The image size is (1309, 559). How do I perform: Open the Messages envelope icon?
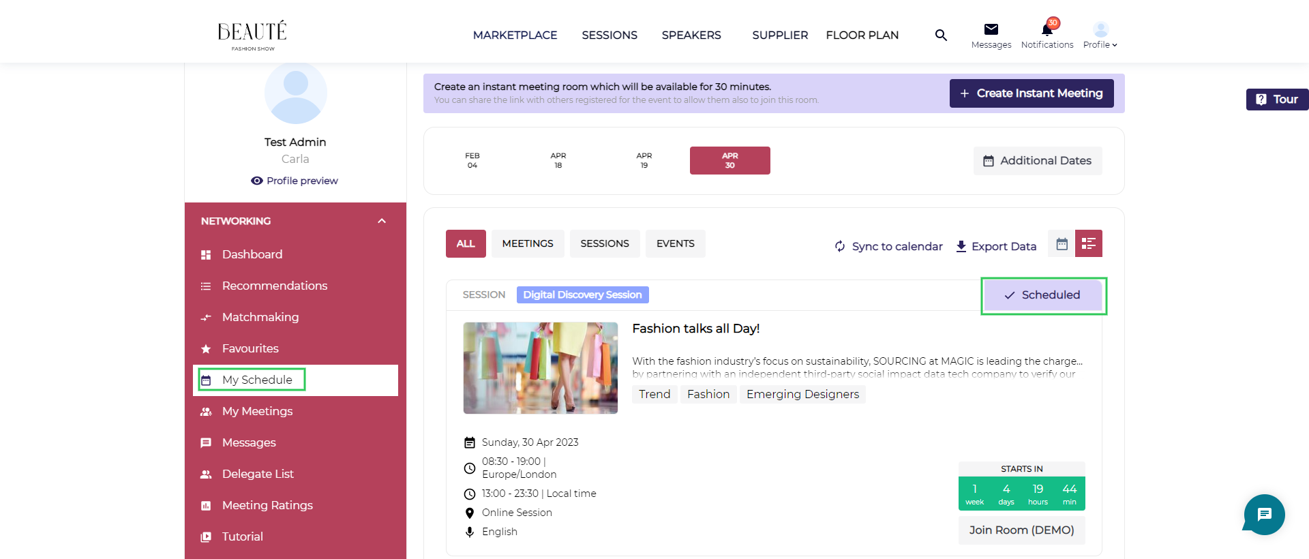(x=991, y=29)
